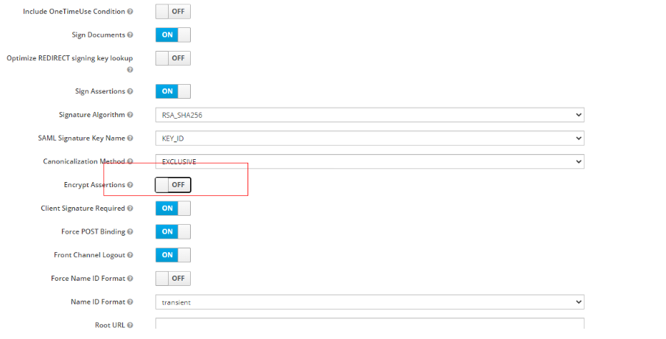The image size is (666, 339).
Task: Disable Client Signature Required switch
Action: click(x=173, y=209)
